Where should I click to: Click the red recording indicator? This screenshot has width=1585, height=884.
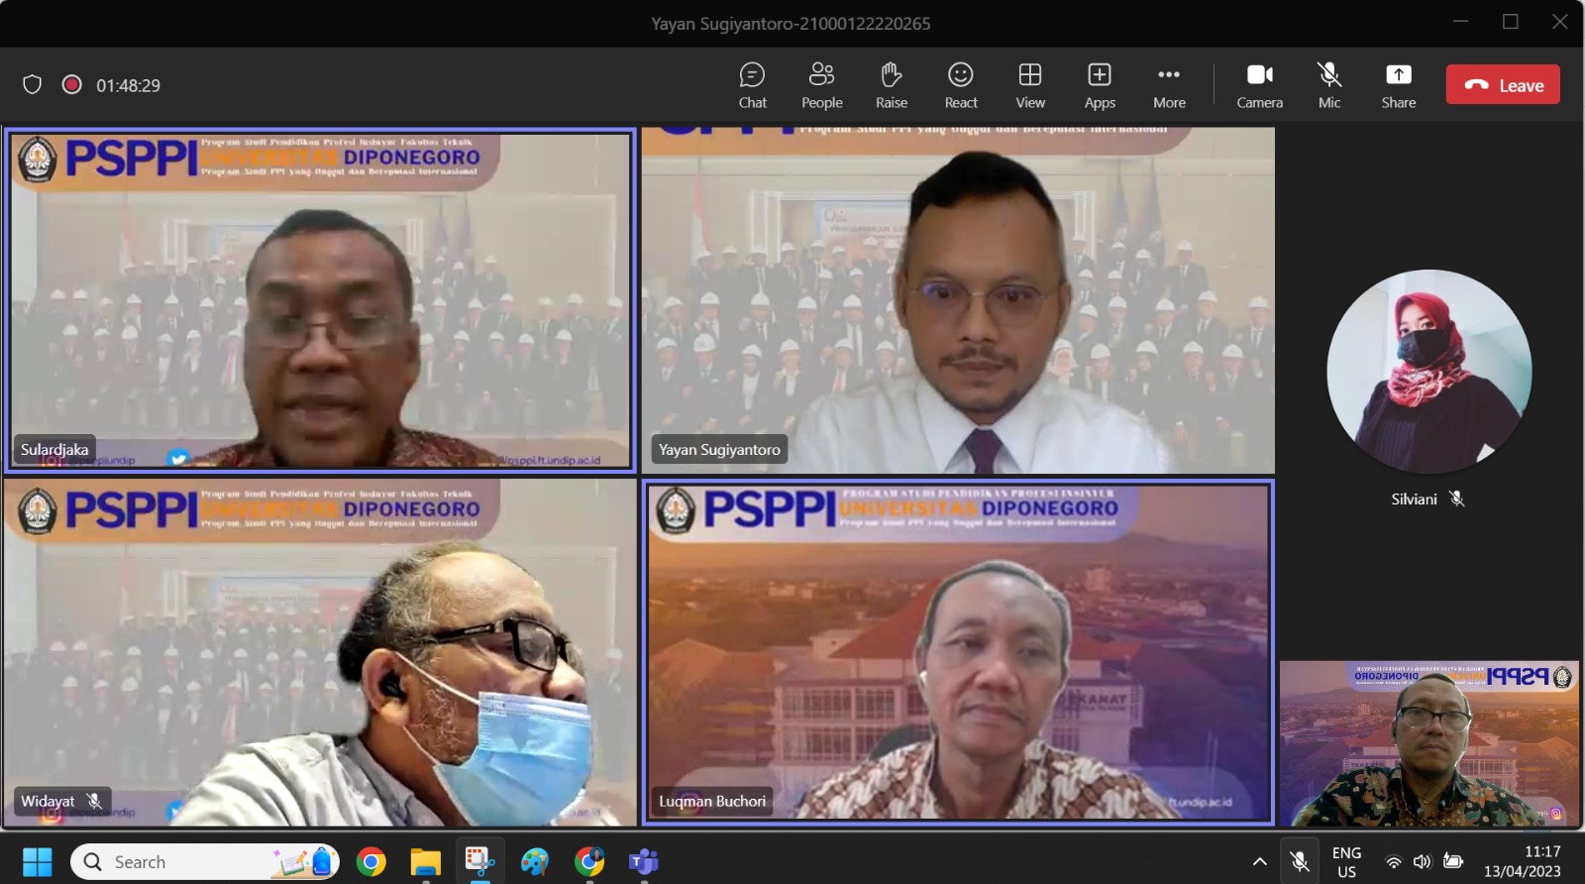pos(71,85)
